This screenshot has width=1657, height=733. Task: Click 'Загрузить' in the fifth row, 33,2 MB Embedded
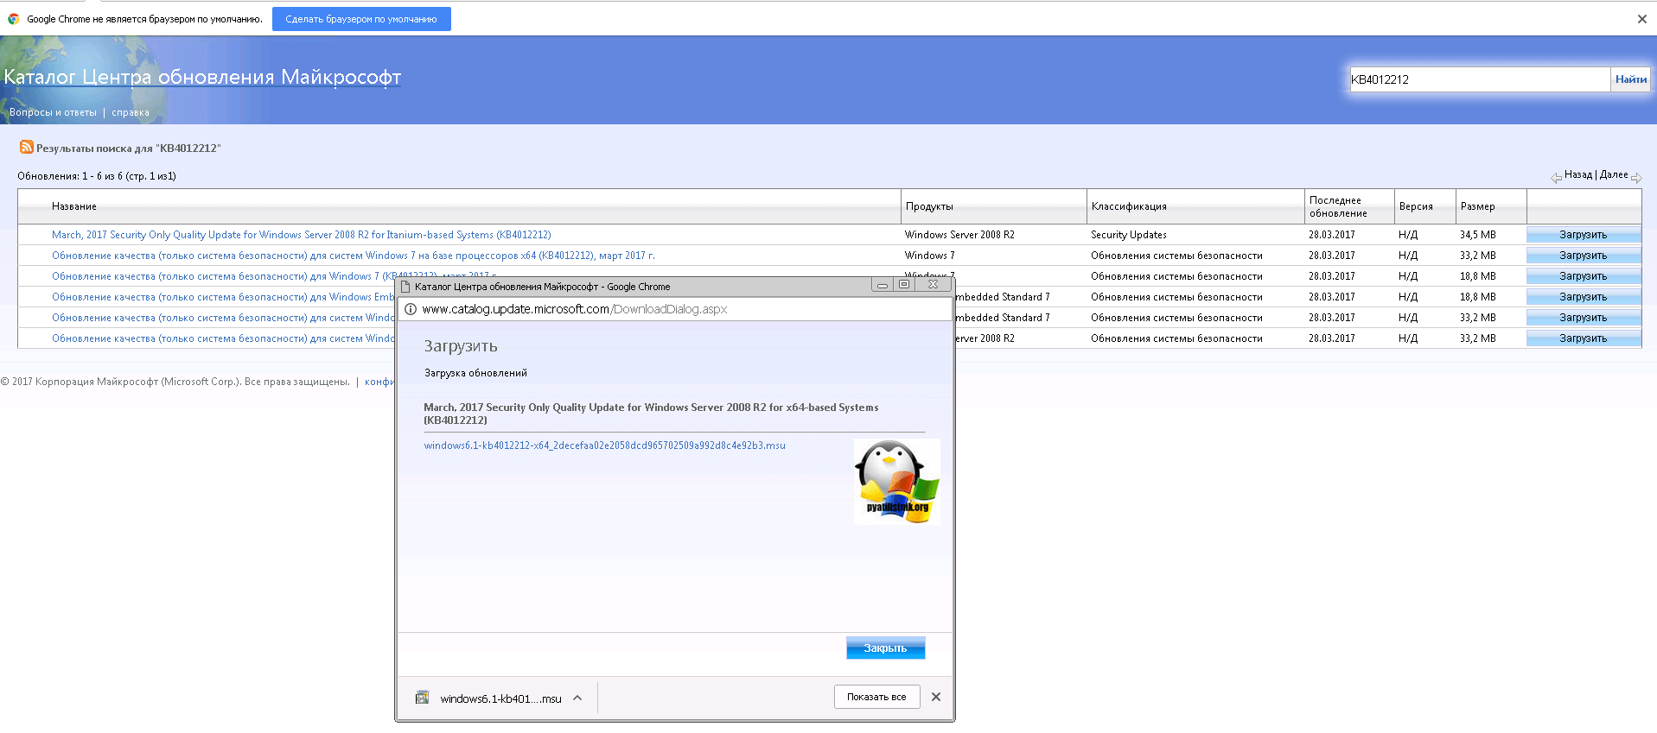(1583, 318)
